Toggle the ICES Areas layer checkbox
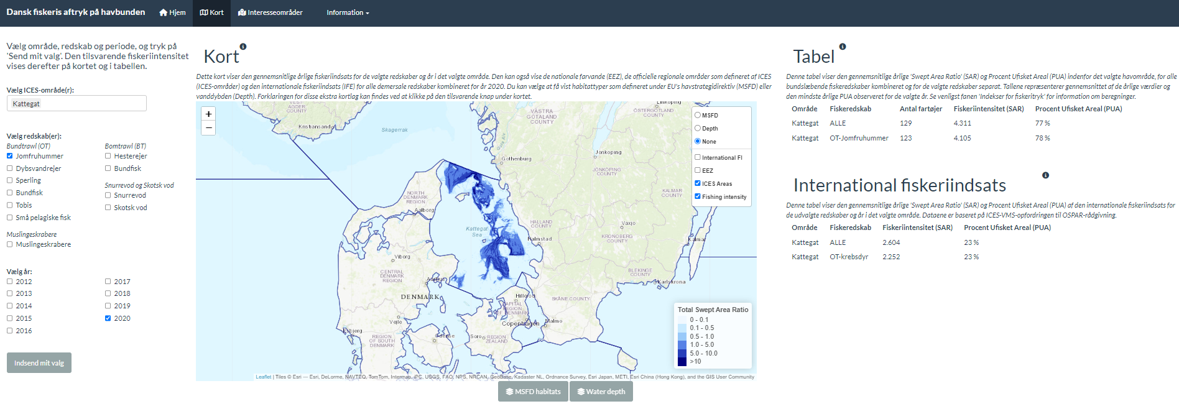Image resolution: width=1179 pixels, height=414 pixels. click(x=698, y=183)
